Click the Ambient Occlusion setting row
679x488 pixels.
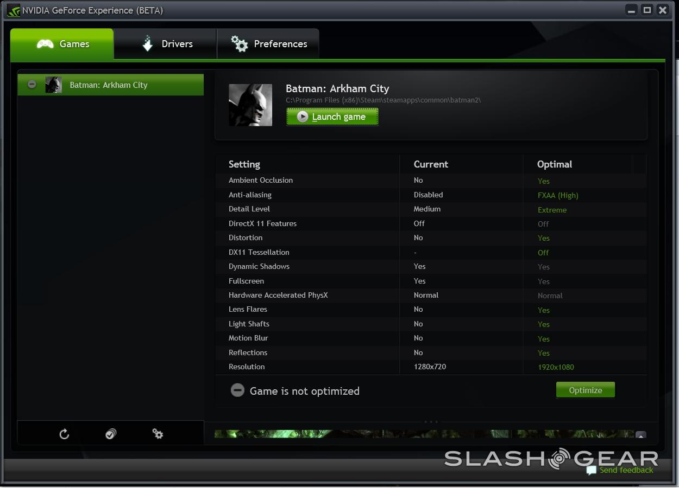[431, 181]
